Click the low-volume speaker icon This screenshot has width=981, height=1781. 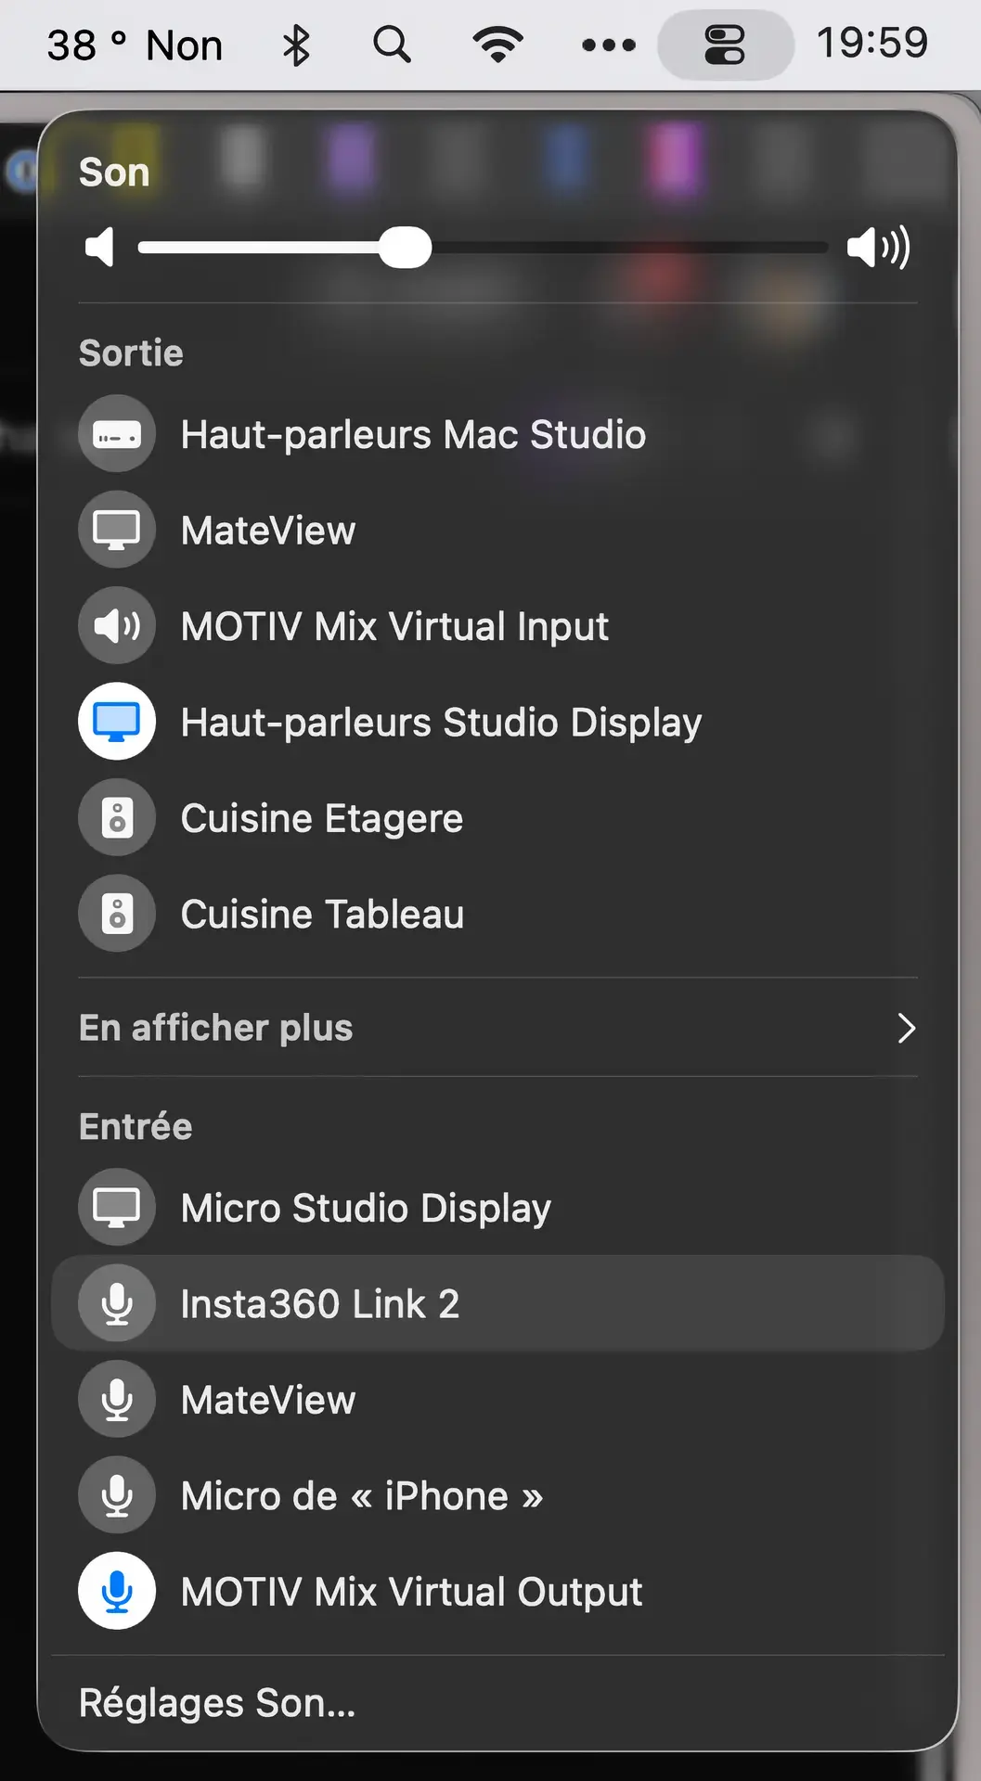[x=99, y=248]
